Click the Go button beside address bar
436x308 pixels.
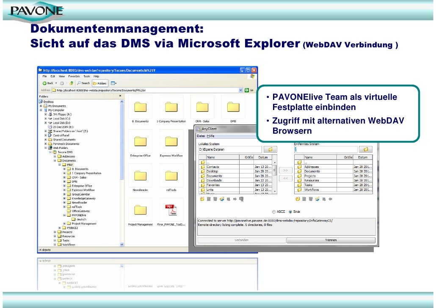click(x=249, y=90)
